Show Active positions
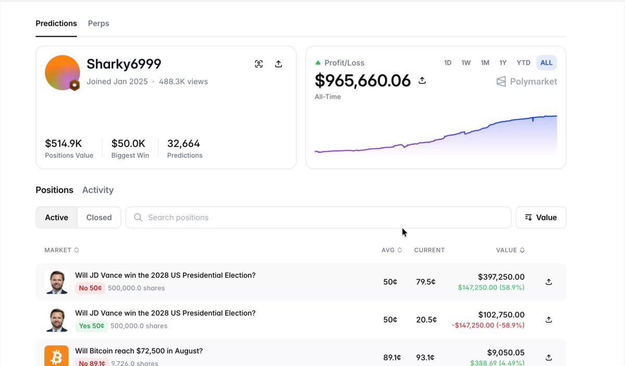Viewport: 625px width, 366px height. tap(57, 217)
